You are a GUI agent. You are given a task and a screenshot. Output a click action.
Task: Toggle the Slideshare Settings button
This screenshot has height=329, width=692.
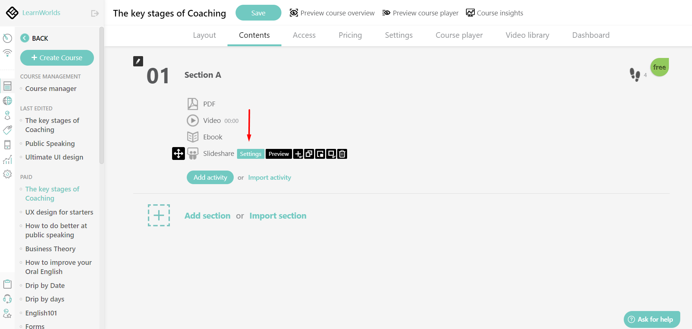[251, 154]
